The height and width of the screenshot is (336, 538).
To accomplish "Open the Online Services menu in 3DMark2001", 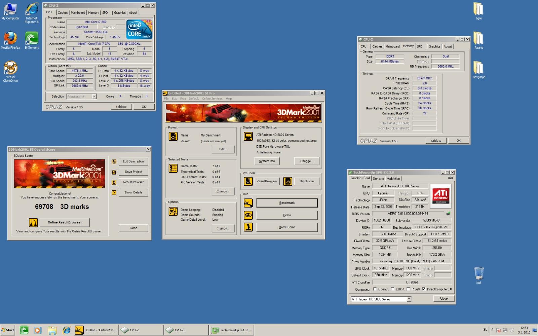I will pyautogui.click(x=212, y=99).
